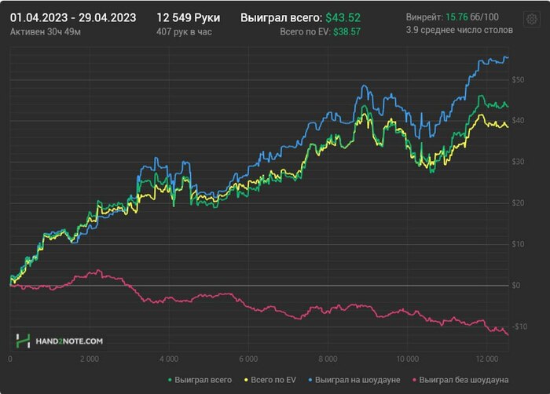Toggle the 'Выиграл без шоудауна' legend series
This screenshot has height=394, width=550.
coord(460,380)
